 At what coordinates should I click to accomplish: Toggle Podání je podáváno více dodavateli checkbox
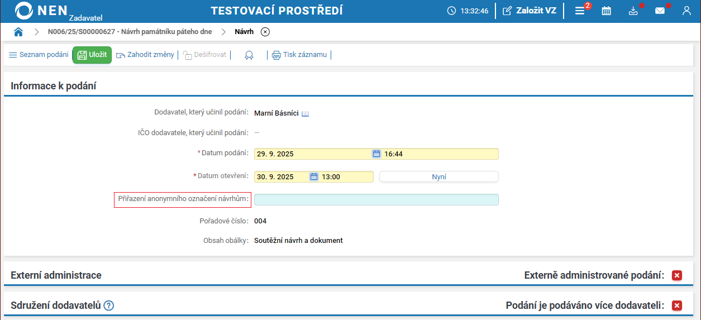tap(677, 305)
